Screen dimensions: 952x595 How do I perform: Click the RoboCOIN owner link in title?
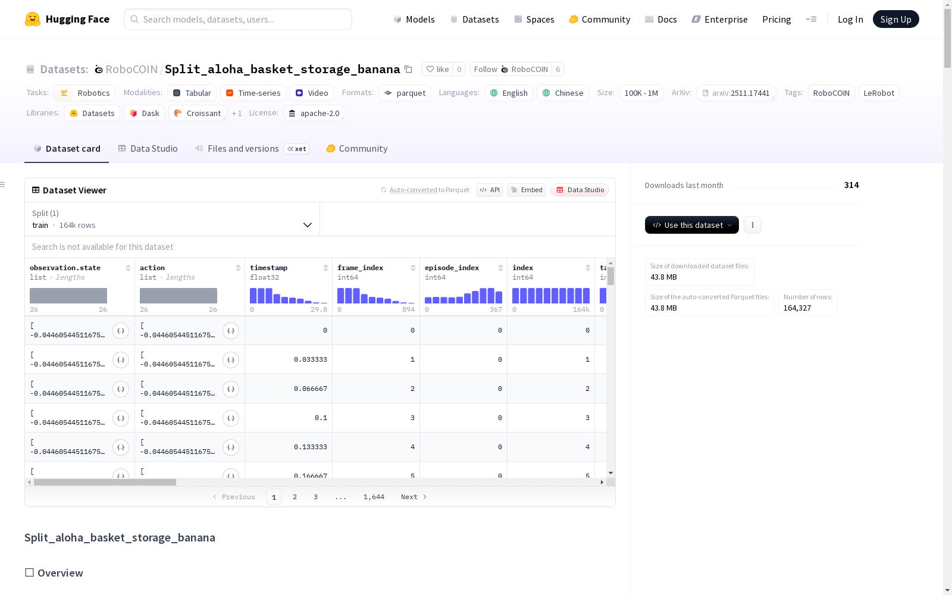[131, 69]
